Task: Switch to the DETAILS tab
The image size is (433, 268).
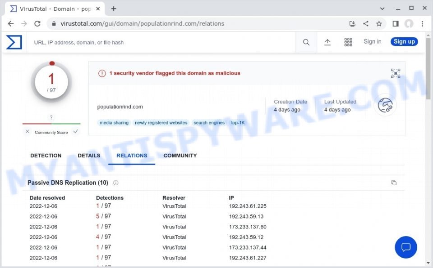Action: click(89, 156)
